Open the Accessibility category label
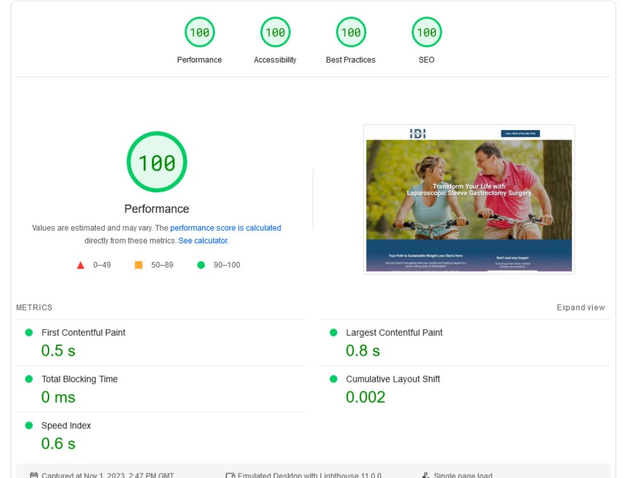Viewport: 638px width, 478px height. point(275,60)
